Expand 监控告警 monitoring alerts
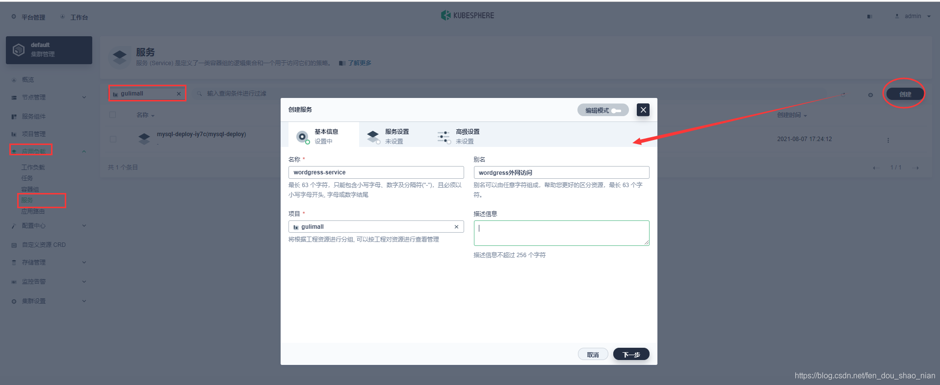 pos(49,282)
